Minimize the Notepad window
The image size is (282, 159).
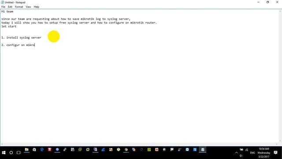(x=259, y=2)
